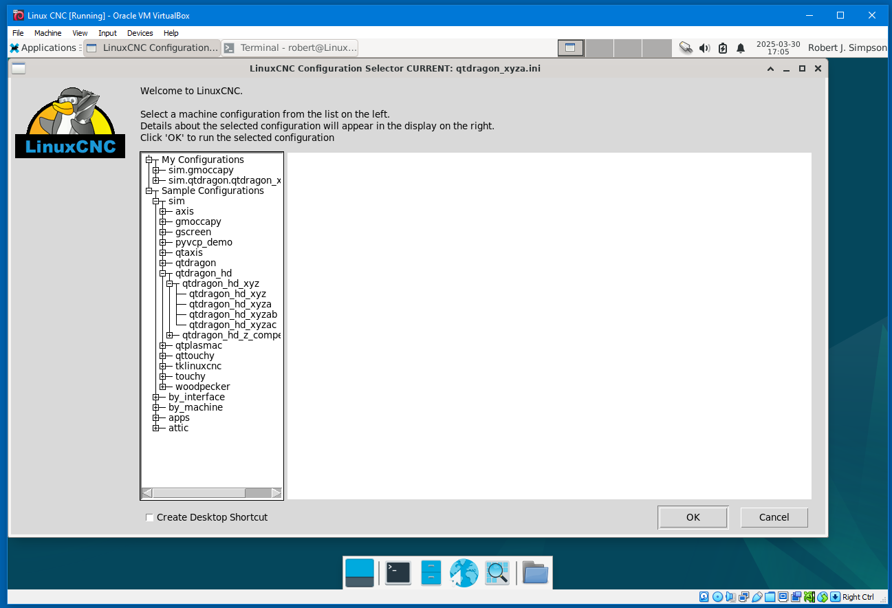Open the Applications menu
Image resolution: width=892 pixels, height=608 pixels.
(x=43, y=48)
